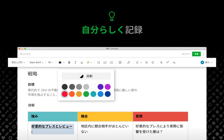This screenshot has height=140, width=224.
Task: Open the 見出し(中) paragraph style dropdown
Action: coord(18,62)
